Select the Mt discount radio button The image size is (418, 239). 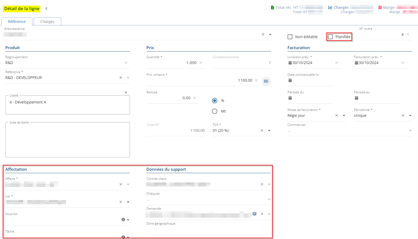pos(215,111)
